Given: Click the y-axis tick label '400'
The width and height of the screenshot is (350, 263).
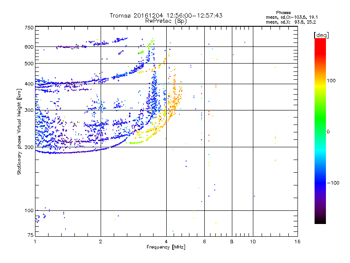Looking at the screenshot, I should coord(29,84).
